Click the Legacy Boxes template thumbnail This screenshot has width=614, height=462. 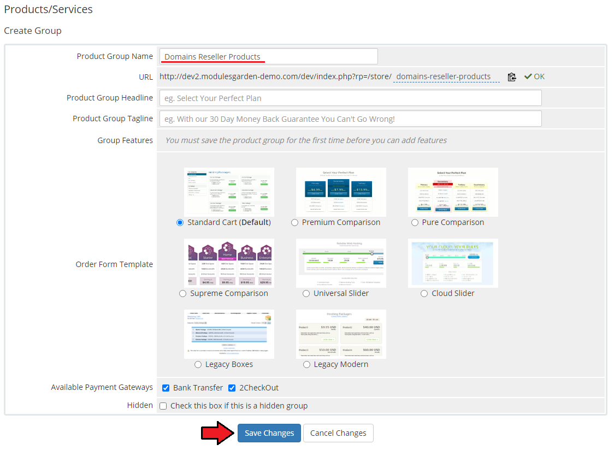pyautogui.click(x=229, y=334)
